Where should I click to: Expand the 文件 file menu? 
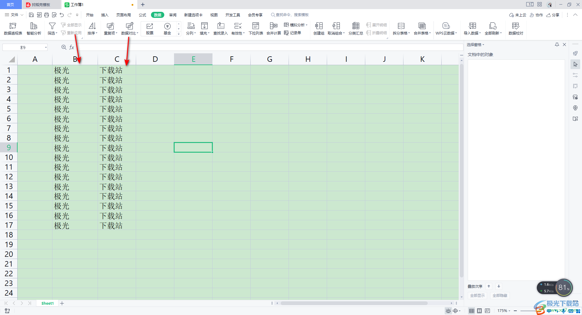click(14, 15)
